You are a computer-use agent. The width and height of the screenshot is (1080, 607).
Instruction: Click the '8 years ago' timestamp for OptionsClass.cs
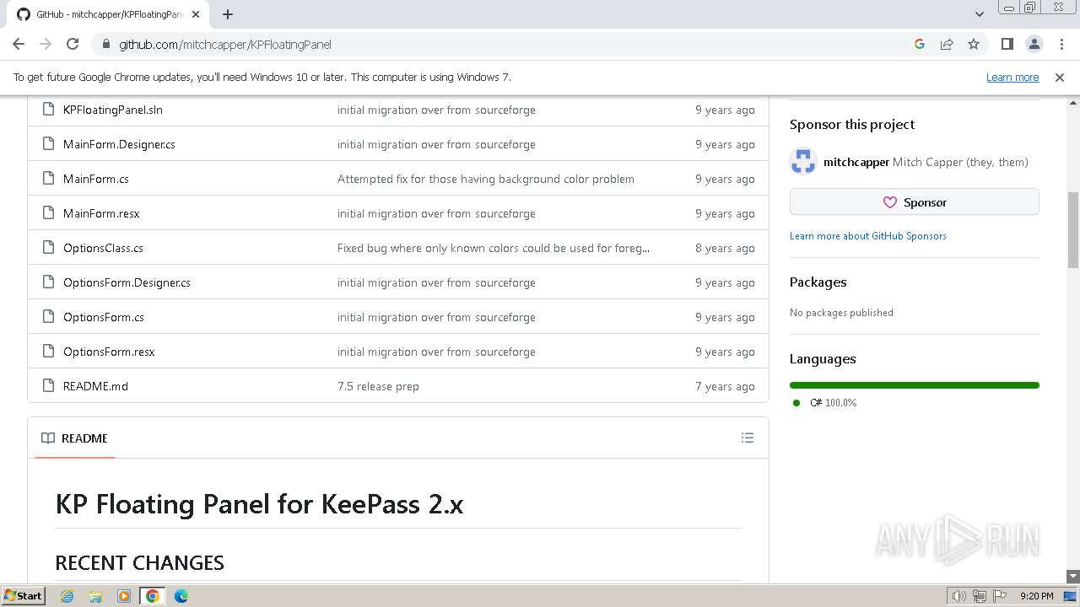725,248
